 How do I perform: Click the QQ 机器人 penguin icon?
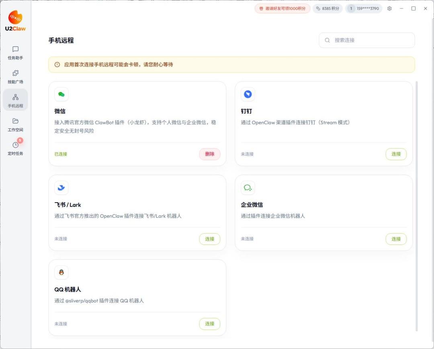[61, 272]
